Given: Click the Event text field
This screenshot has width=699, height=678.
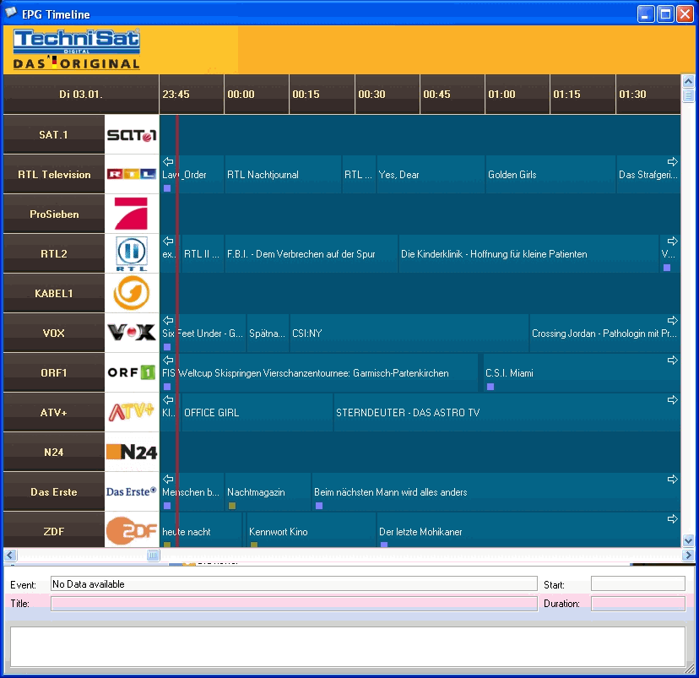Looking at the screenshot, I should [x=294, y=584].
